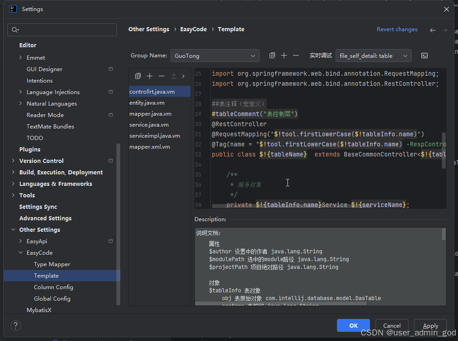Add a new template file with list plus
Screen dimensions: 458x341
click(149, 76)
